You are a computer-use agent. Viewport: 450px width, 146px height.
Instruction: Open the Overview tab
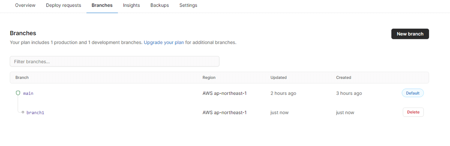pos(25,5)
